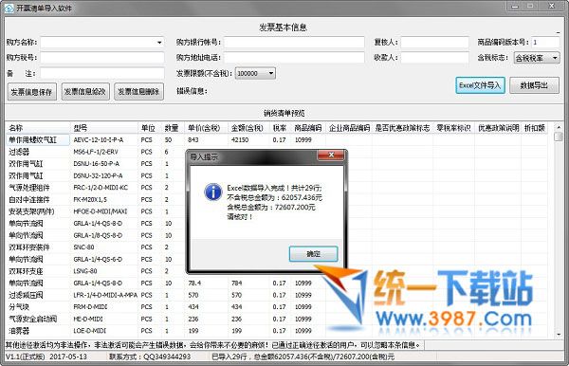
Task: Click the 发票信息删除 button
Action: pyautogui.click(x=138, y=92)
